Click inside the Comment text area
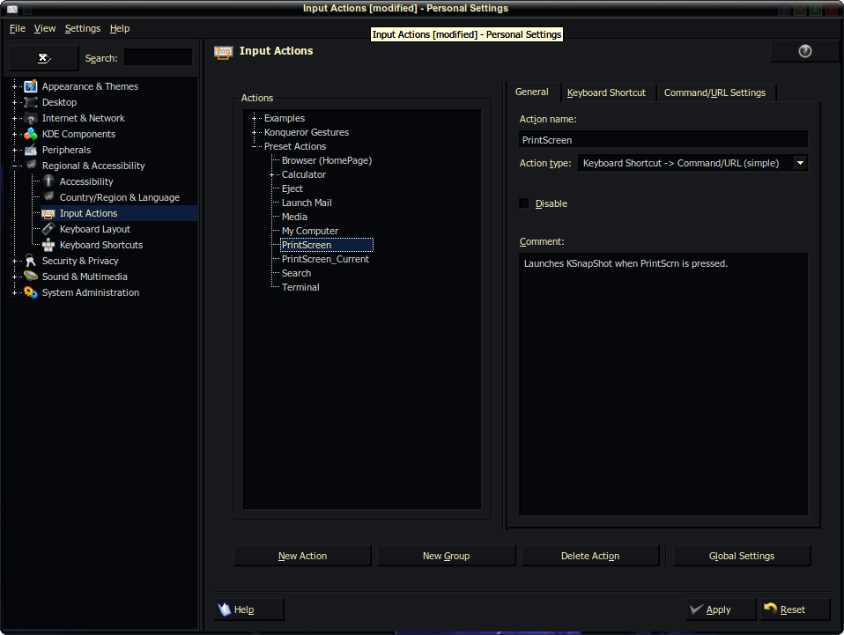844x635 pixels. (x=663, y=384)
